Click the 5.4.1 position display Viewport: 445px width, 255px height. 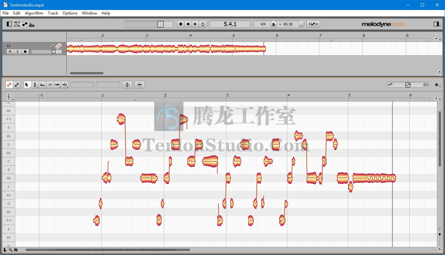point(230,24)
